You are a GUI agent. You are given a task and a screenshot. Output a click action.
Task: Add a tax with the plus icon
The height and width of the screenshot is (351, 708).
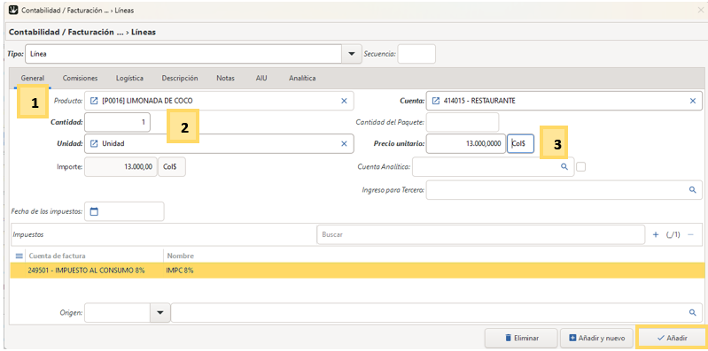click(656, 235)
